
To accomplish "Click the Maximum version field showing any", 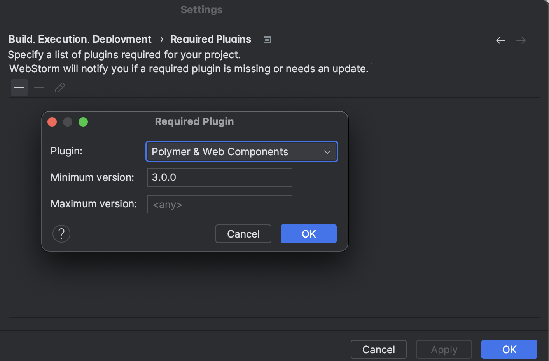I will coord(219,204).
